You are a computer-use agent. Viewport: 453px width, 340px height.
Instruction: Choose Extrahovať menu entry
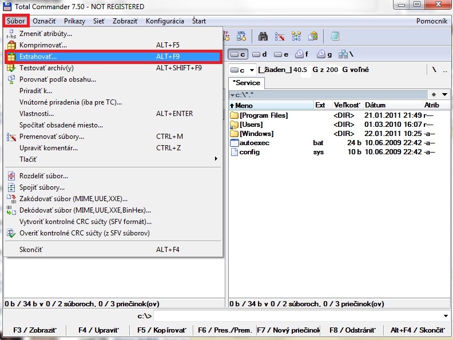click(113, 57)
